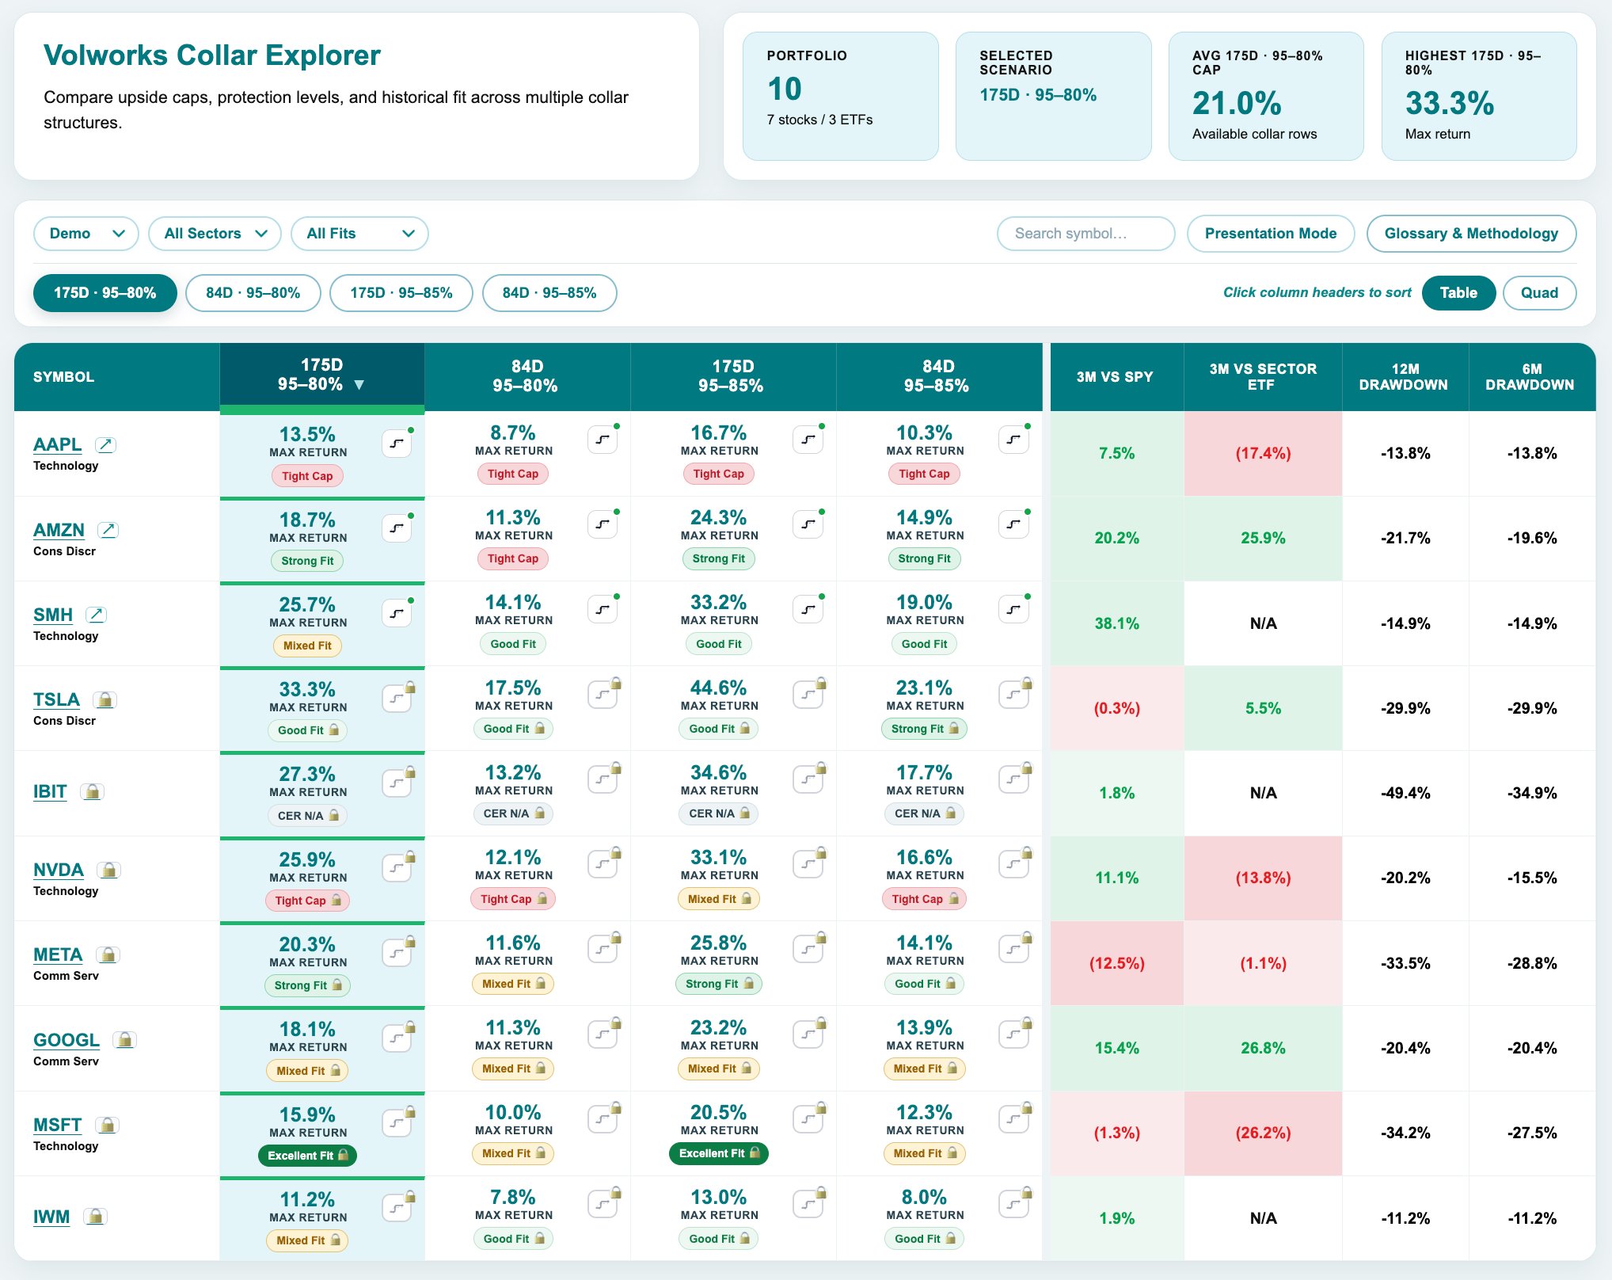Click locked payoff icon for TSLA 33.3% collar
Image resolution: width=1612 pixels, height=1280 pixels.
(397, 698)
